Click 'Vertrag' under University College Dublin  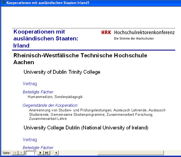[30, 140]
